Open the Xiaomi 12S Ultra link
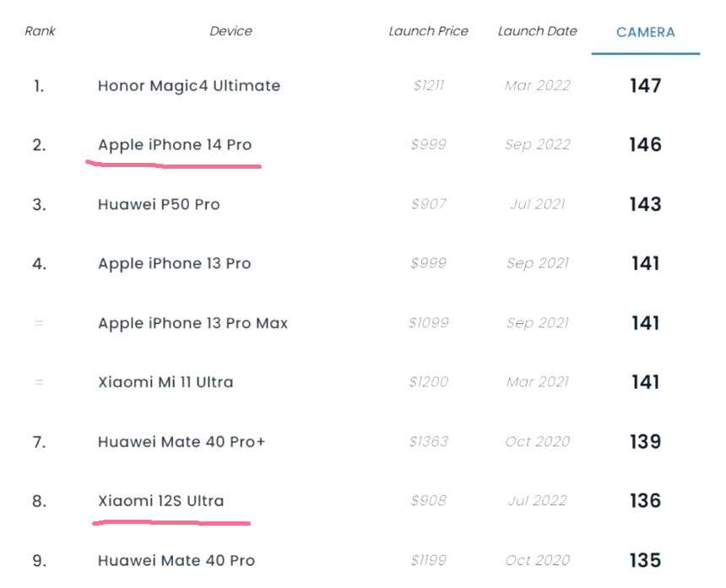The image size is (726, 588). tap(160, 501)
